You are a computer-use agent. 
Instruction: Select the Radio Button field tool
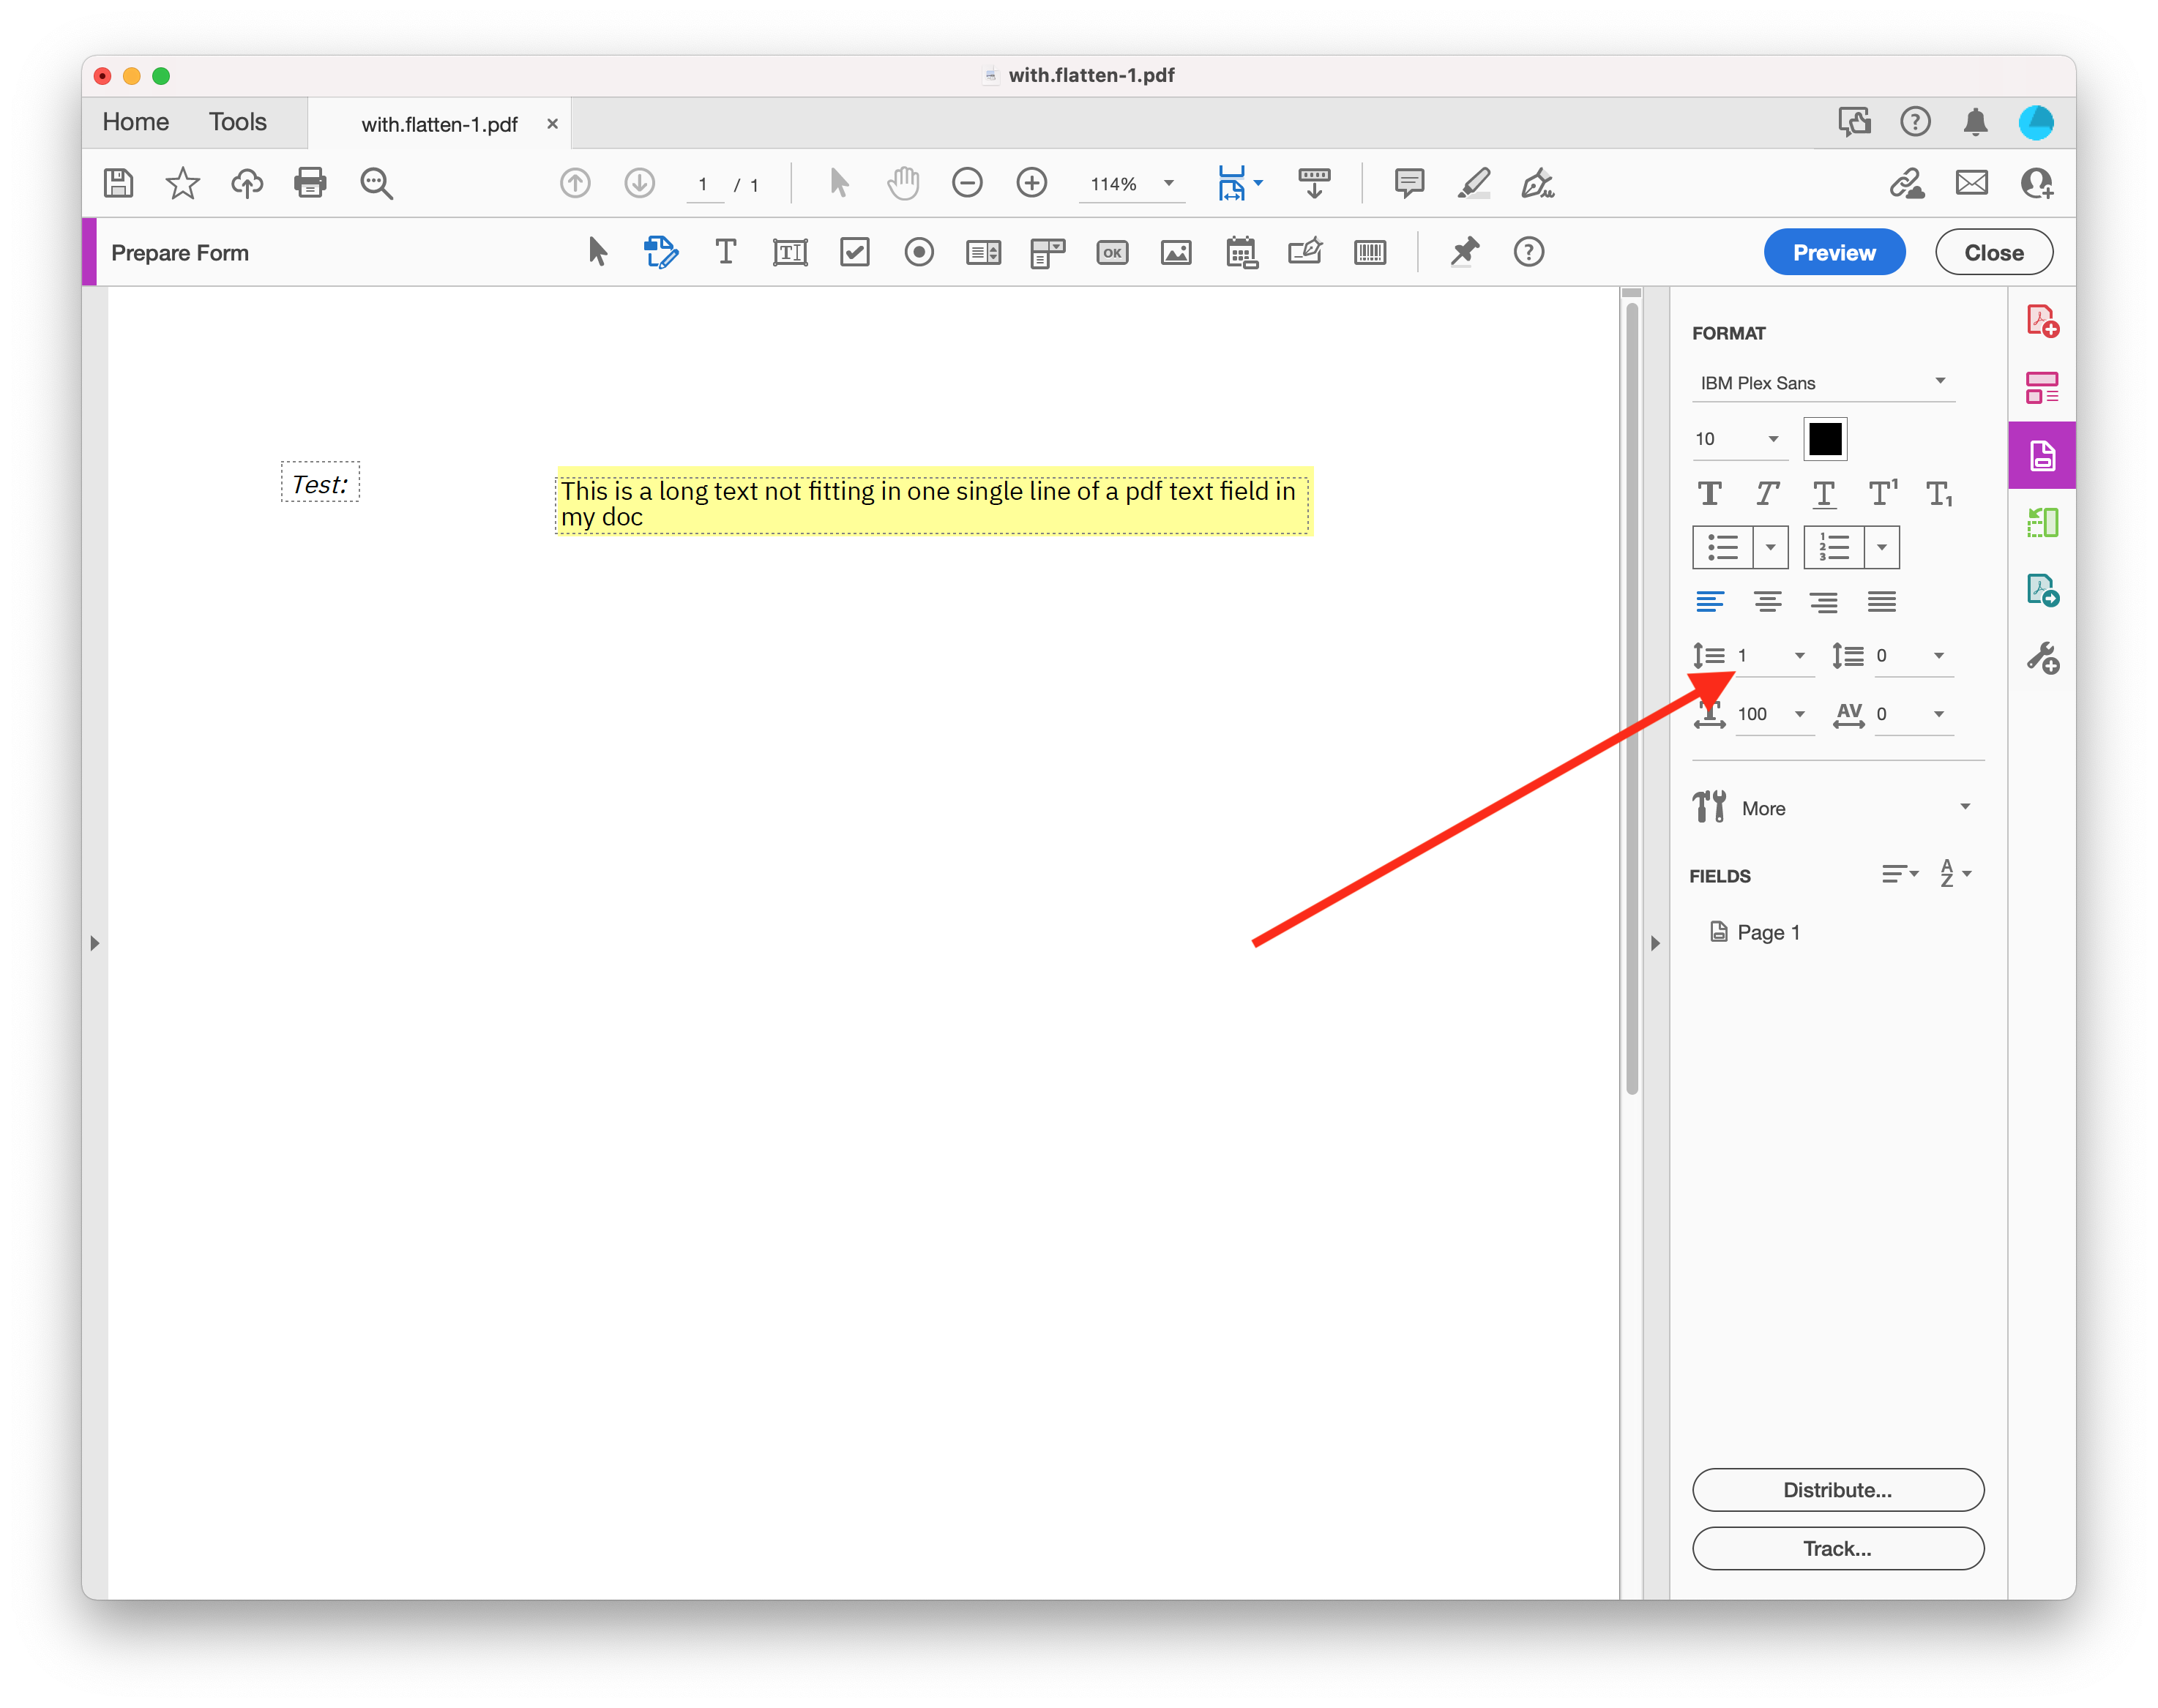click(919, 252)
